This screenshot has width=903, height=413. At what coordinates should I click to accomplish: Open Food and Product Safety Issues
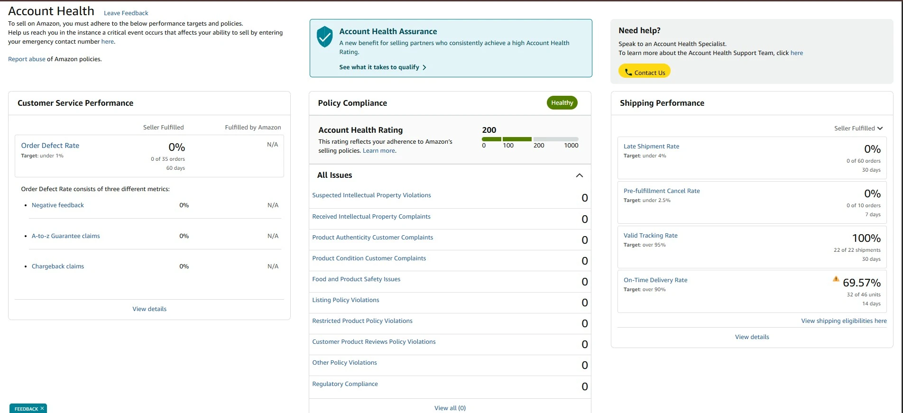tap(356, 279)
